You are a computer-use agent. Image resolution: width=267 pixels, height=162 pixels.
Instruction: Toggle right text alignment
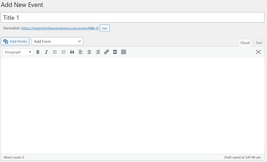coord(98,52)
